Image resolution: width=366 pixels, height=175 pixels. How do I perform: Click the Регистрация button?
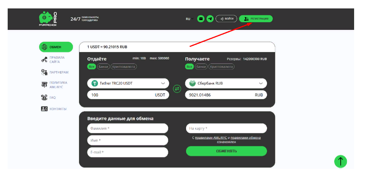pyautogui.click(x=256, y=18)
